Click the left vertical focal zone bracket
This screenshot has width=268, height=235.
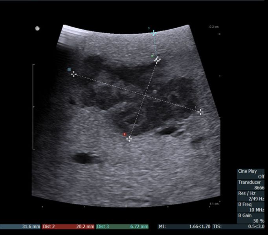(33, 107)
